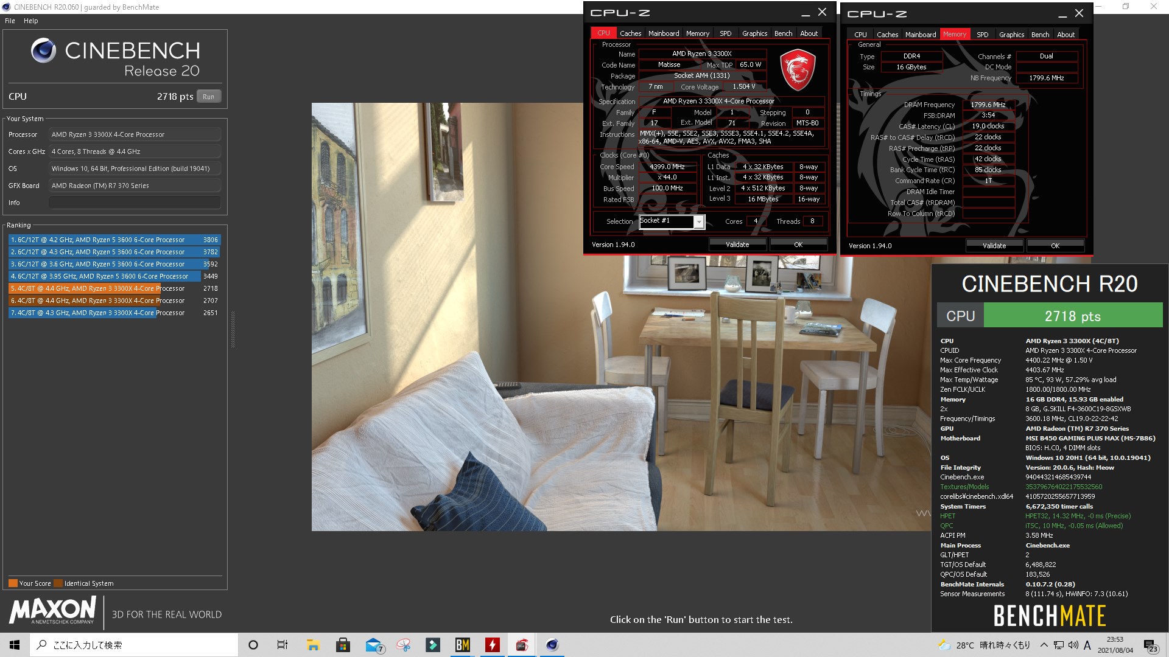Show hidden system tray icons

click(1044, 645)
